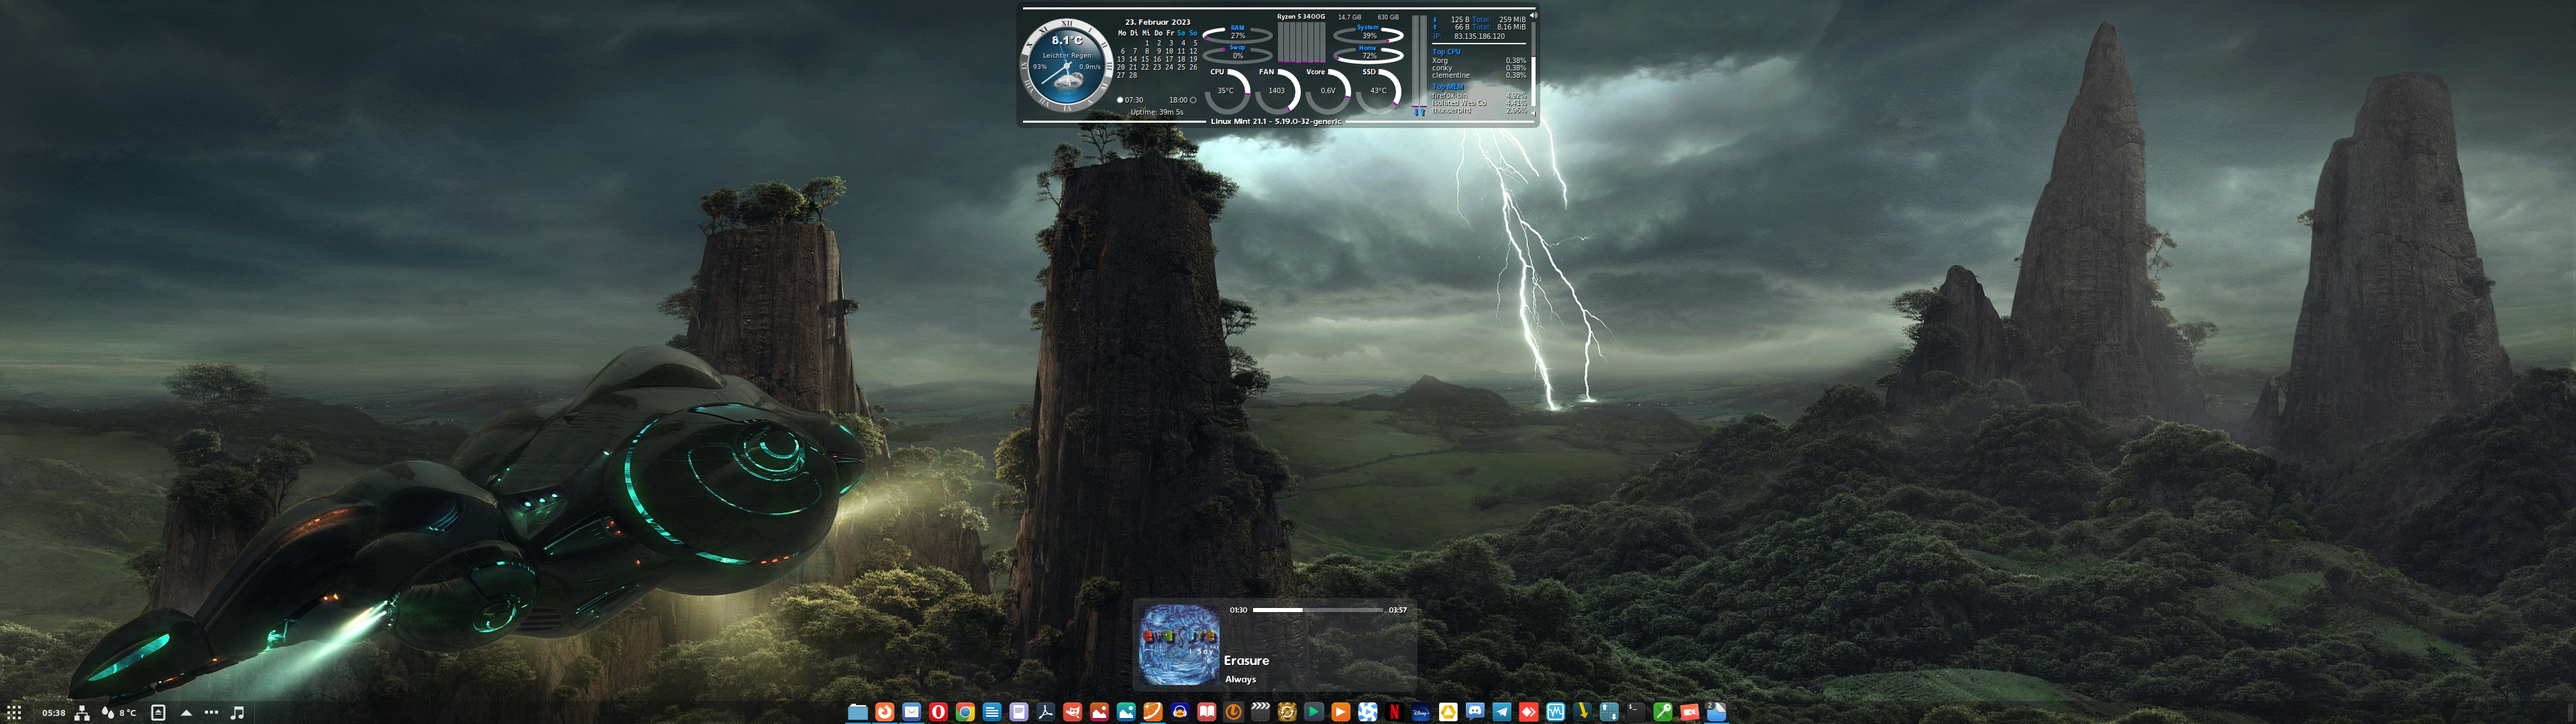Launch Telegram from the dock
The image size is (2576, 724).
pyautogui.click(x=1502, y=712)
